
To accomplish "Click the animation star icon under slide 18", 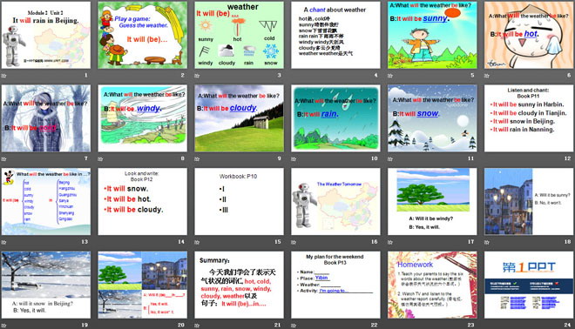I will click(x=487, y=242).
